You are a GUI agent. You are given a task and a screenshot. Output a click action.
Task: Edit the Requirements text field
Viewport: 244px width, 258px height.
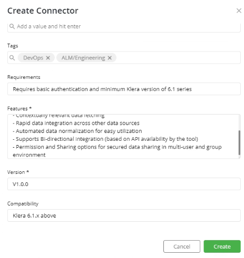pos(124,89)
